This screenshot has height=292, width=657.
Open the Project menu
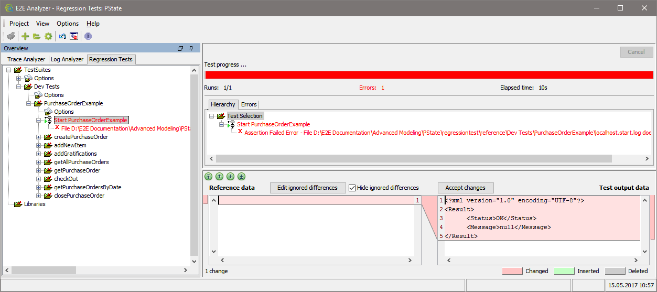tap(19, 24)
